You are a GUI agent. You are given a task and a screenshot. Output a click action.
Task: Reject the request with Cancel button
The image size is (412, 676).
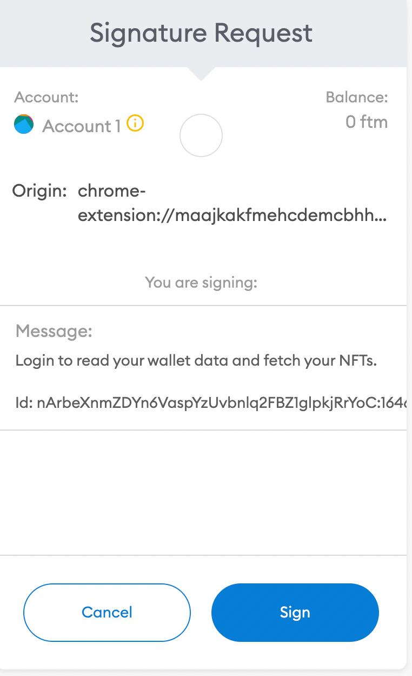(107, 612)
